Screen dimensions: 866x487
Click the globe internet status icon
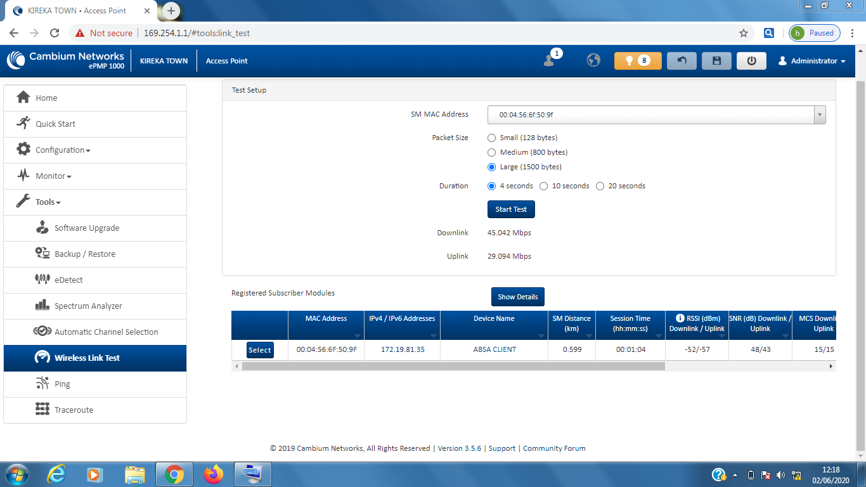coord(593,60)
